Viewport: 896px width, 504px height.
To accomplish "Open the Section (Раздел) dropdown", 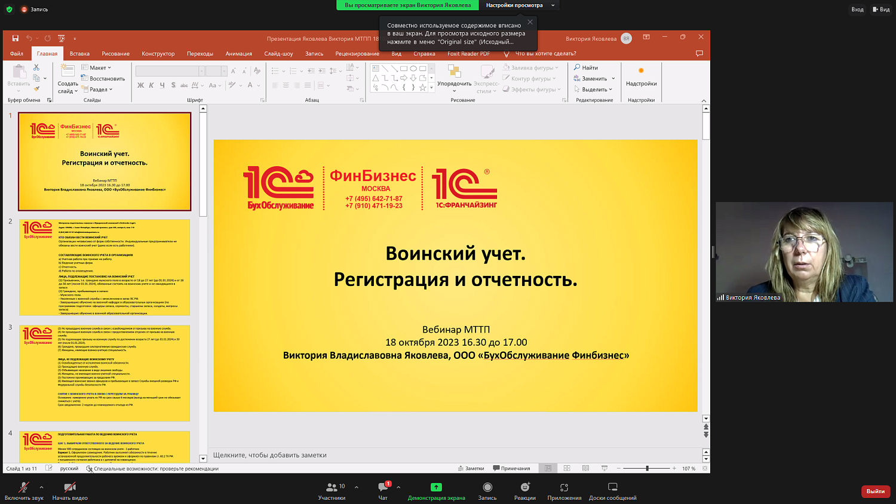I will [97, 89].
